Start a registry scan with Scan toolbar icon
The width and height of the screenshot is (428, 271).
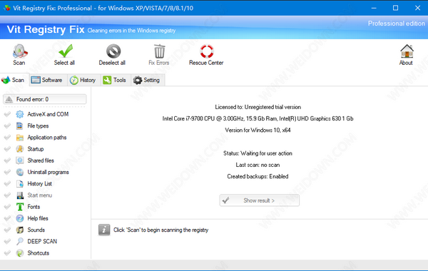coord(20,51)
